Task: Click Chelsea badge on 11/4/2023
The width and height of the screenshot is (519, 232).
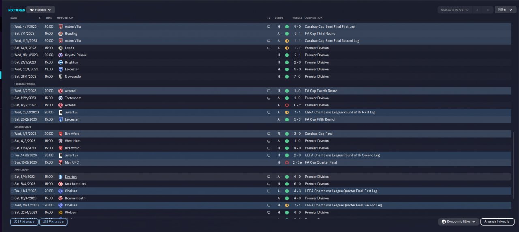Action: tap(60, 191)
